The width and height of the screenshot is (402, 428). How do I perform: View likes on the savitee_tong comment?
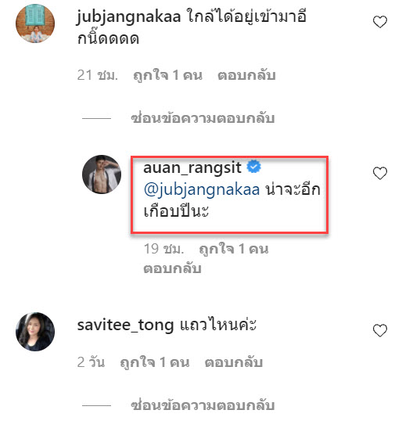(155, 362)
